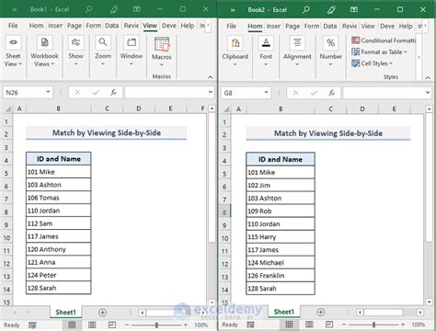Switch Book2 to Page Break Preview in status bar
Image resolution: width=436 pixels, height=331 pixels.
(x=329, y=325)
